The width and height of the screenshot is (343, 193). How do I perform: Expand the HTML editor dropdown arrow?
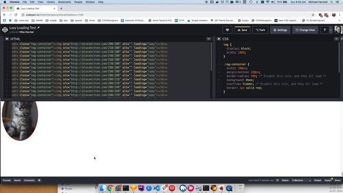click(208, 39)
